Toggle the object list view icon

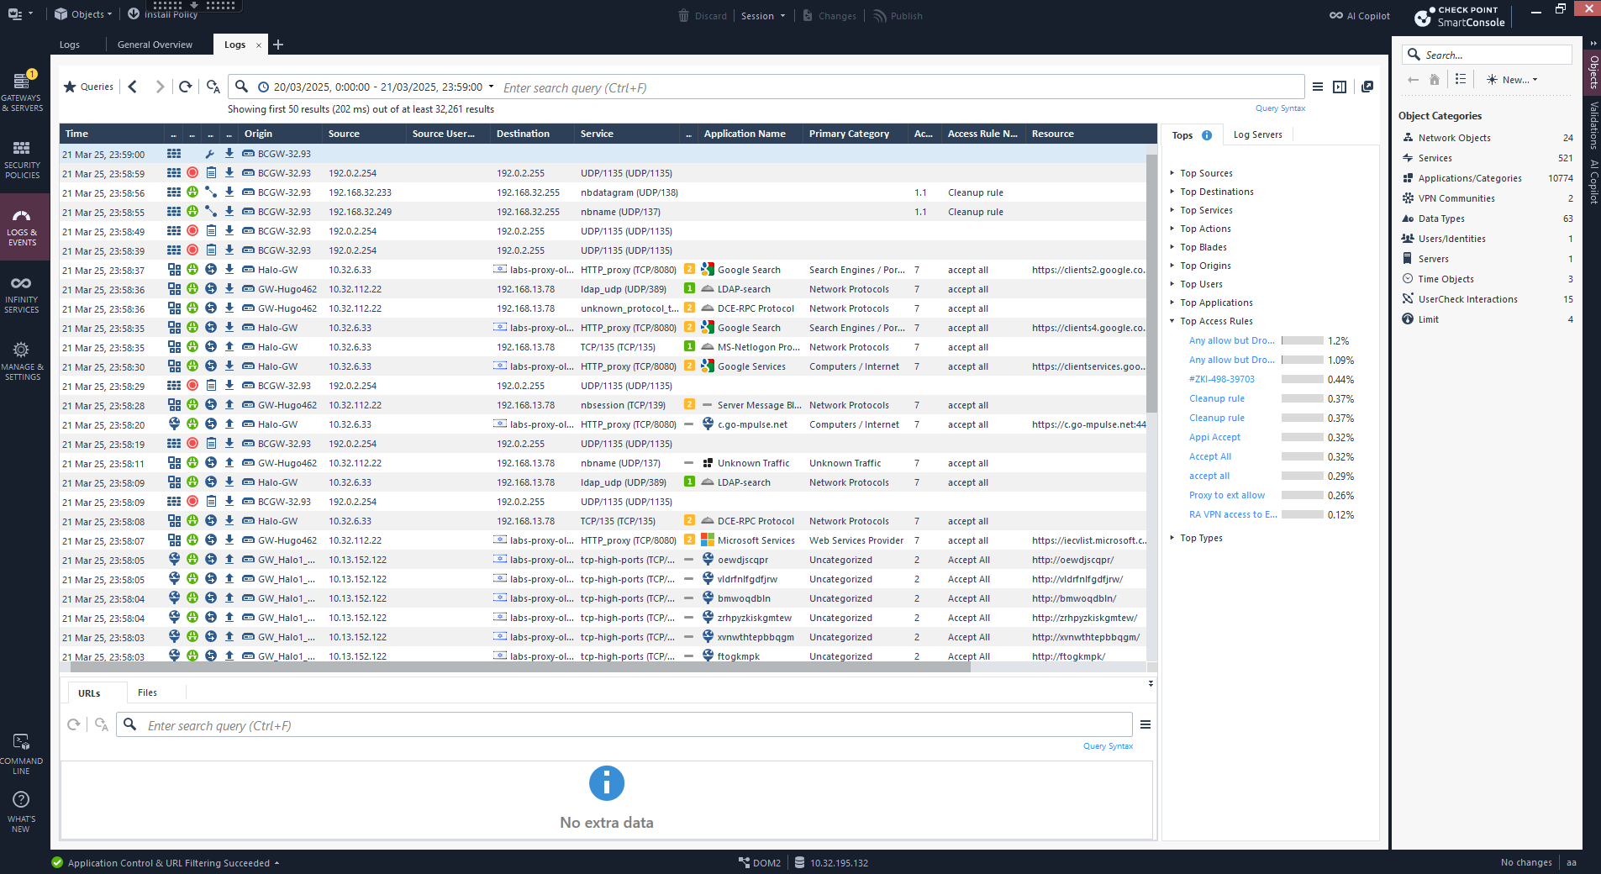1461,79
